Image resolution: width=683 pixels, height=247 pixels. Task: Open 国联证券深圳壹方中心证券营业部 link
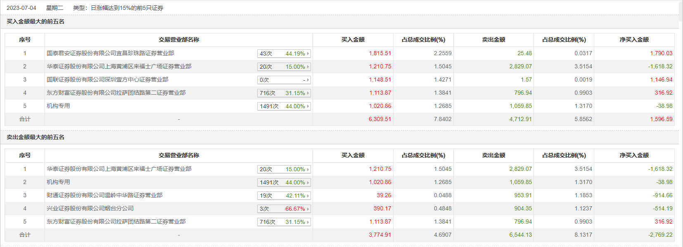click(107, 79)
